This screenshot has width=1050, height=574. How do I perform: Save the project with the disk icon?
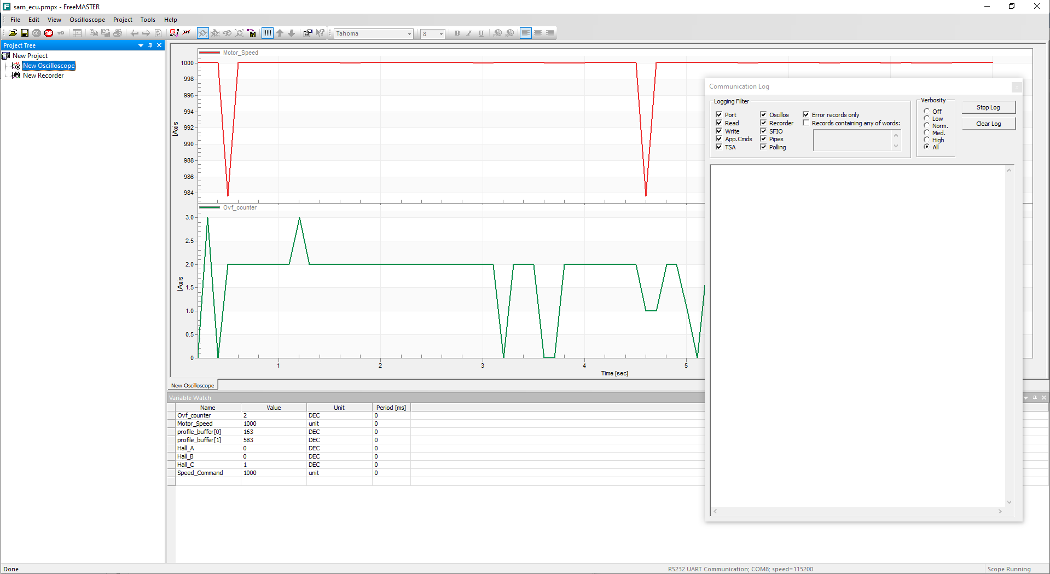click(x=25, y=33)
